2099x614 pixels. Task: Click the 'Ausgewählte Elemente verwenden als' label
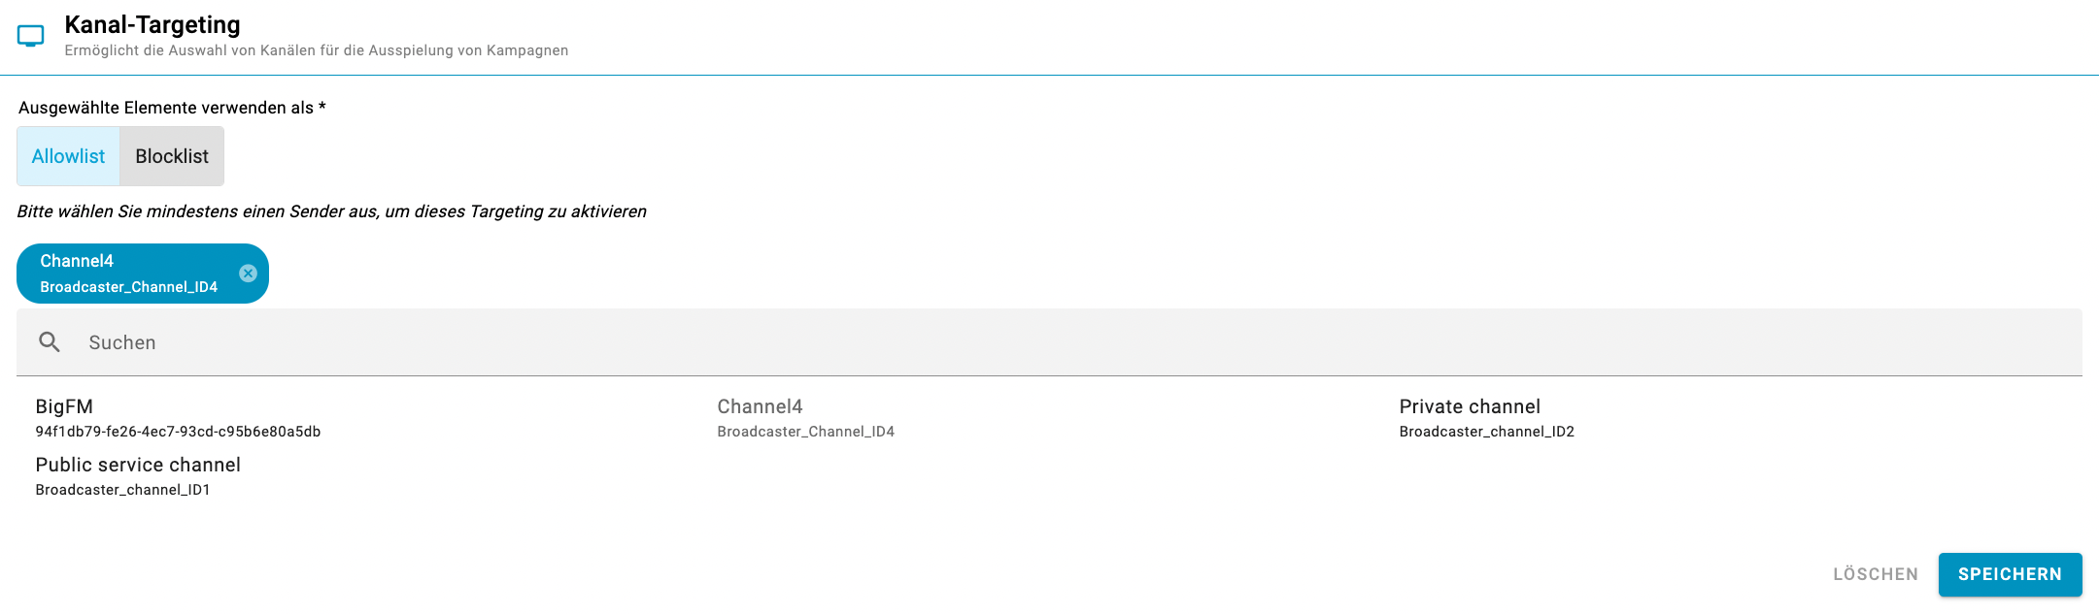(x=172, y=108)
